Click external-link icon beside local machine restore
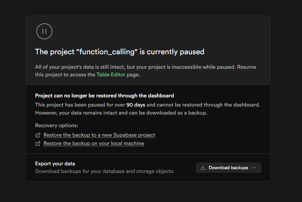 (38, 144)
